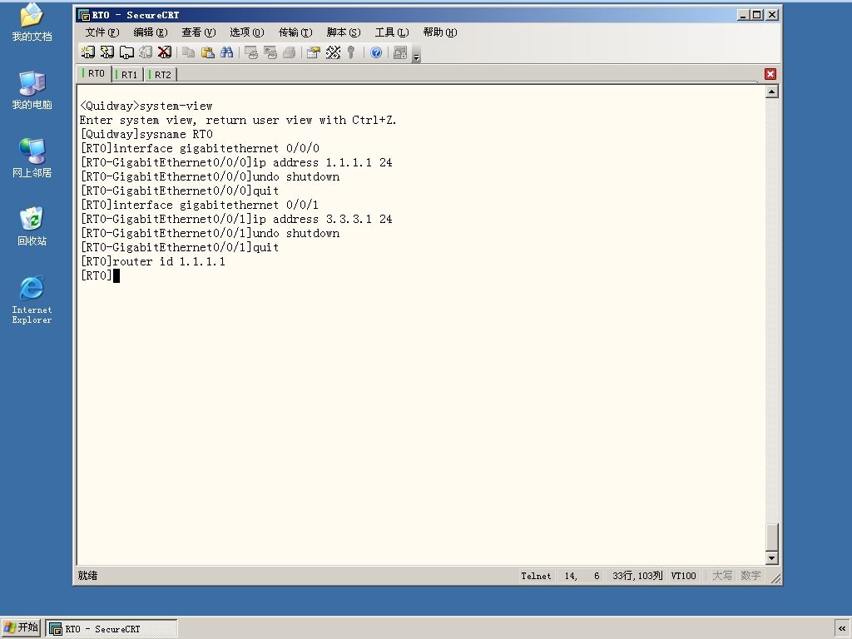Open the 脚本(S) menu
852x639 pixels.
coord(344,32)
